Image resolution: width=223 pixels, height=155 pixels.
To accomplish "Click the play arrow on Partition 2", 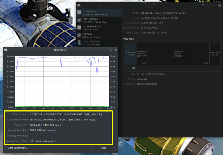I will (207, 63).
